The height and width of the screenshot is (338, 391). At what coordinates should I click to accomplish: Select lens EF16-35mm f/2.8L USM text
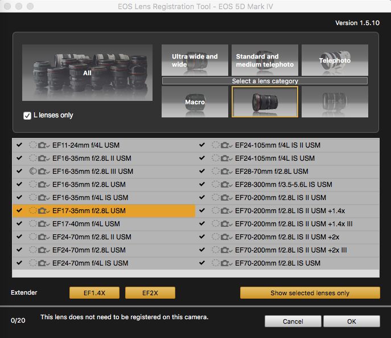89,185
